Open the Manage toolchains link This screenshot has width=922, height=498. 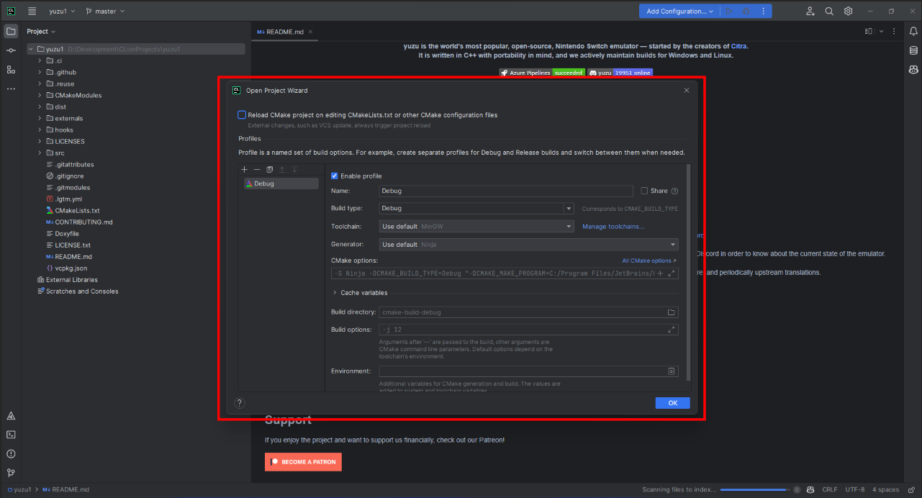(x=613, y=227)
